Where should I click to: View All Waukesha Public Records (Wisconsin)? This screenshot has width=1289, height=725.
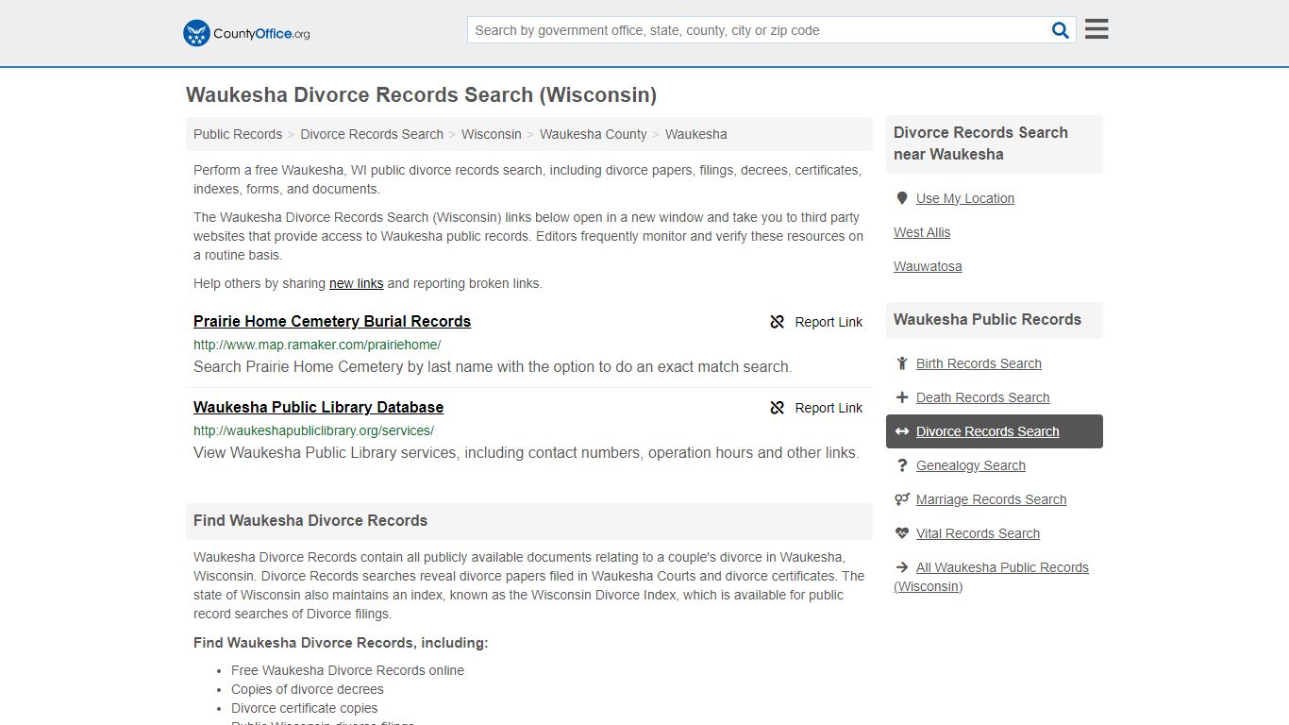click(x=991, y=577)
